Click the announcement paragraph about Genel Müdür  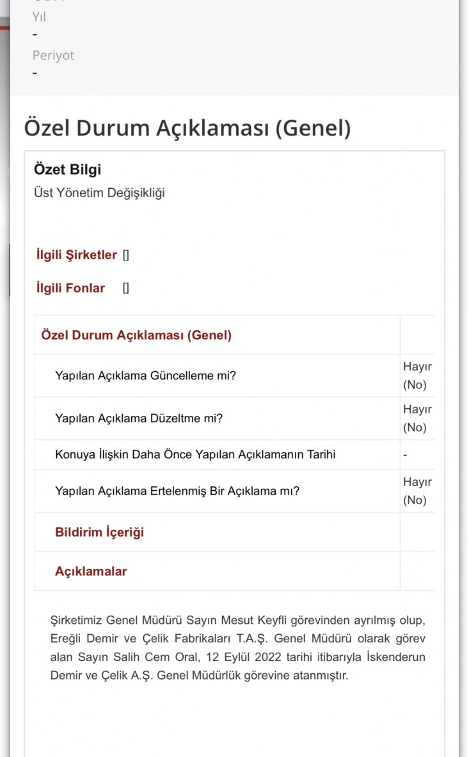click(237, 648)
